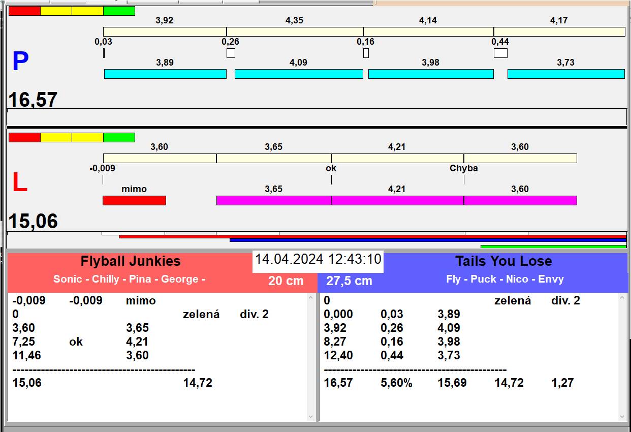Click 8,27 in Tails You Lose results

click(335, 342)
